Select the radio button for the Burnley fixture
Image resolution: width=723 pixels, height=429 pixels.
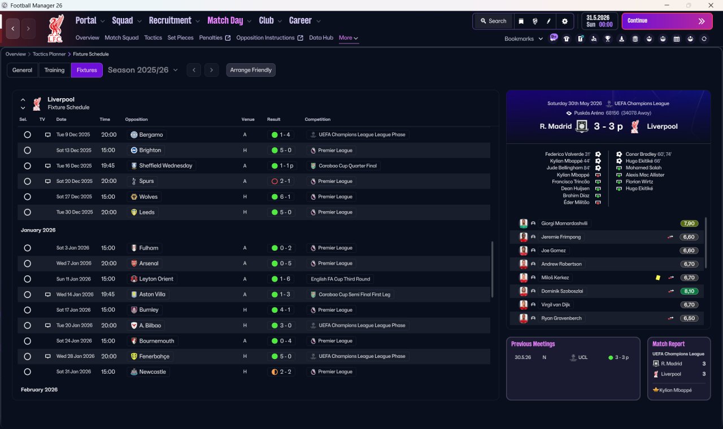tap(27, 310)
